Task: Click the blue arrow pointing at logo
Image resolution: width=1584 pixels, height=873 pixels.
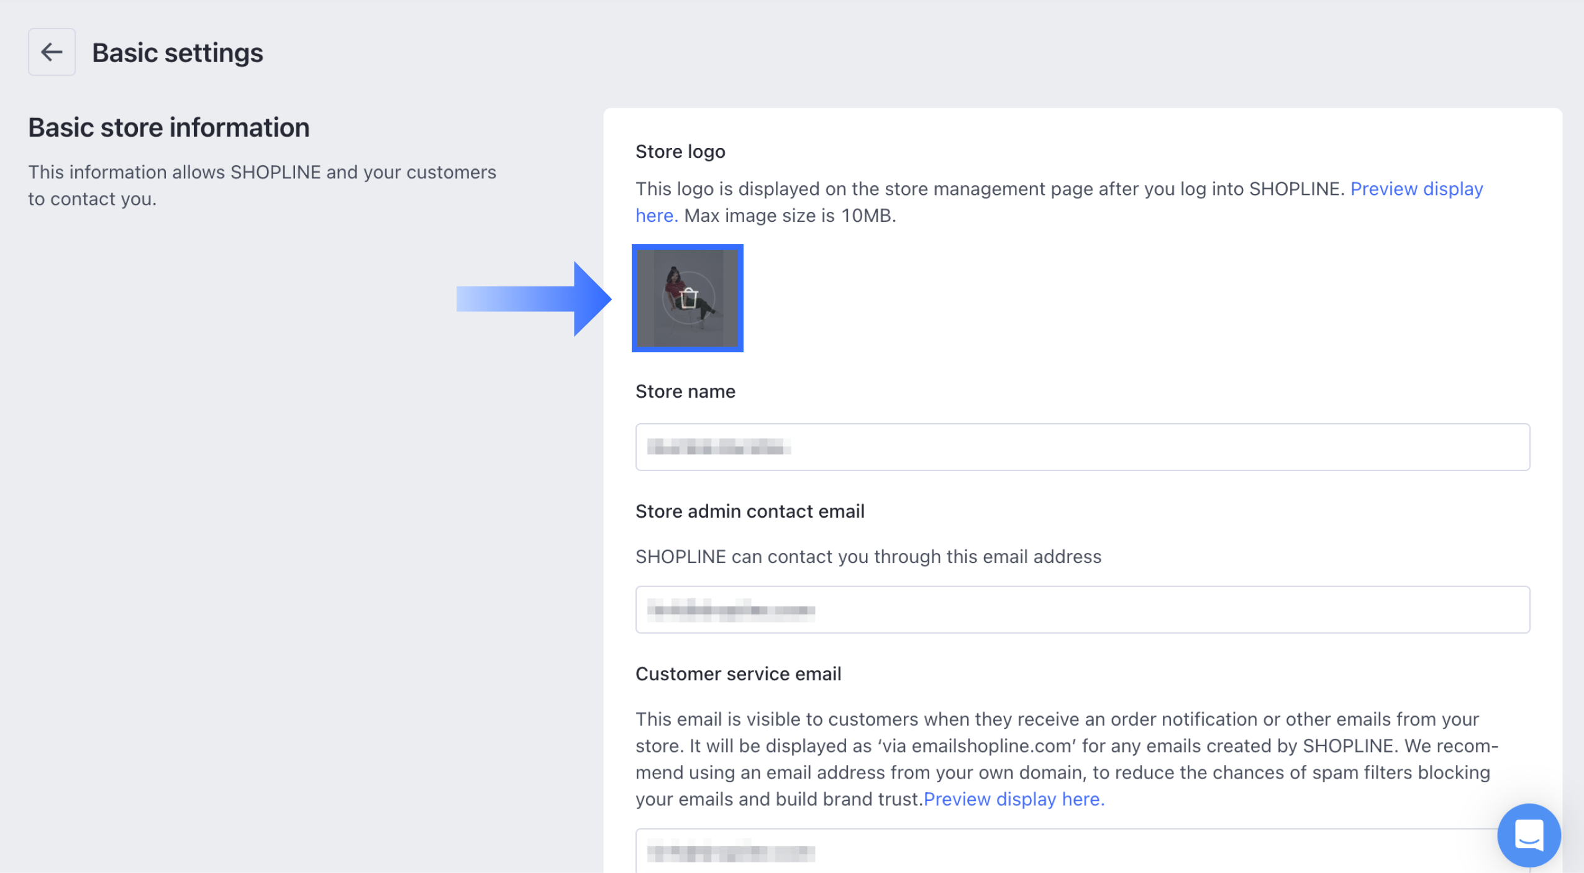Action: point(534,299)
